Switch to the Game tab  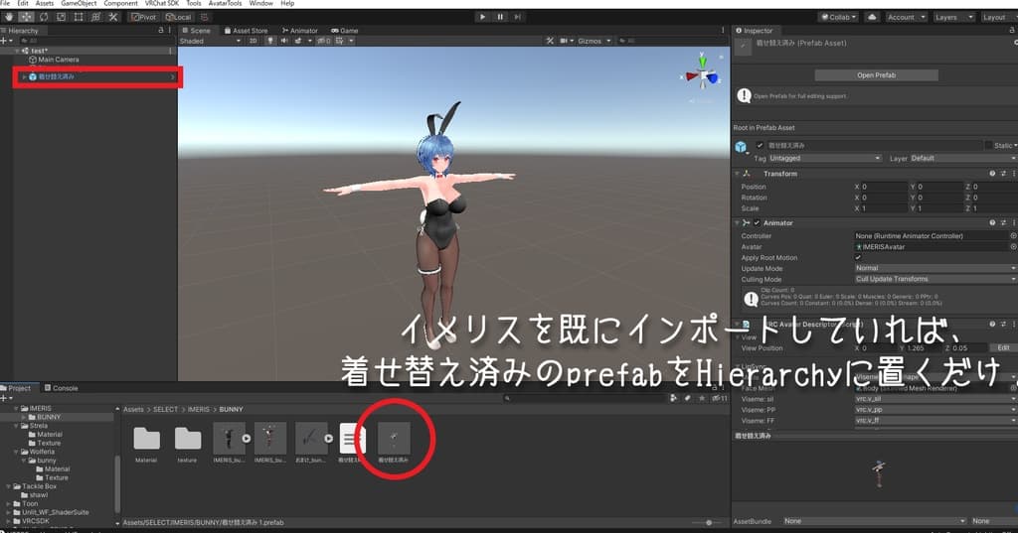coord(345,31)
